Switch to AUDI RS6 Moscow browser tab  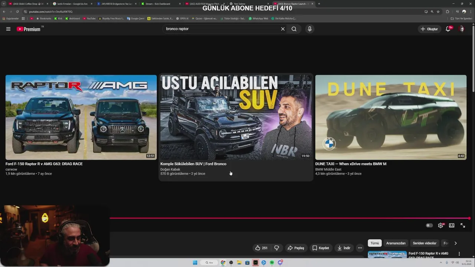(204, 4)
